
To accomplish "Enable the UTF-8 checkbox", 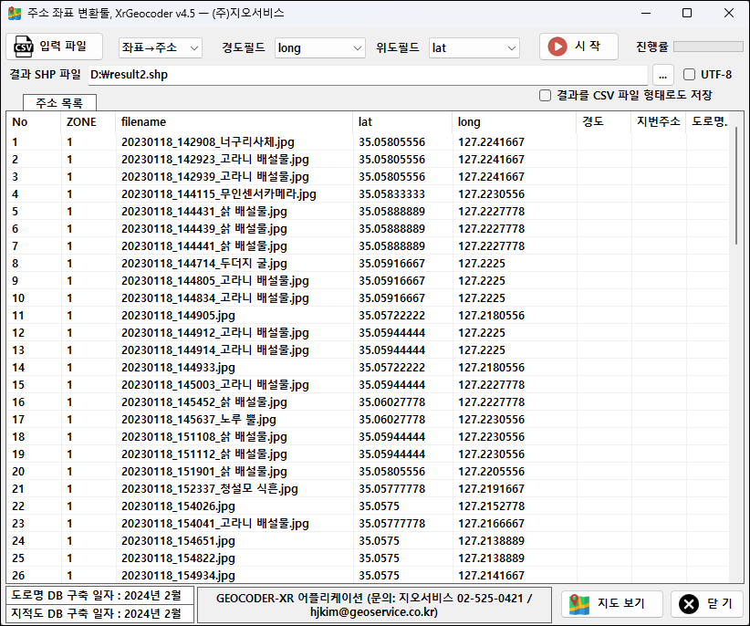I will pyautogui.click(x=689, y=75).
